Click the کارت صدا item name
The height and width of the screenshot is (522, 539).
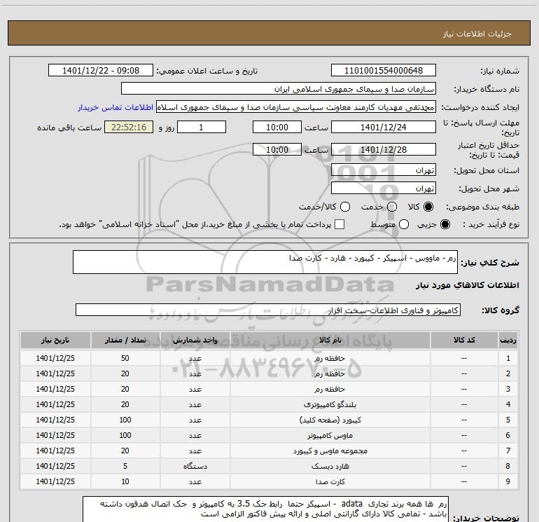click(x=330, y=481)
